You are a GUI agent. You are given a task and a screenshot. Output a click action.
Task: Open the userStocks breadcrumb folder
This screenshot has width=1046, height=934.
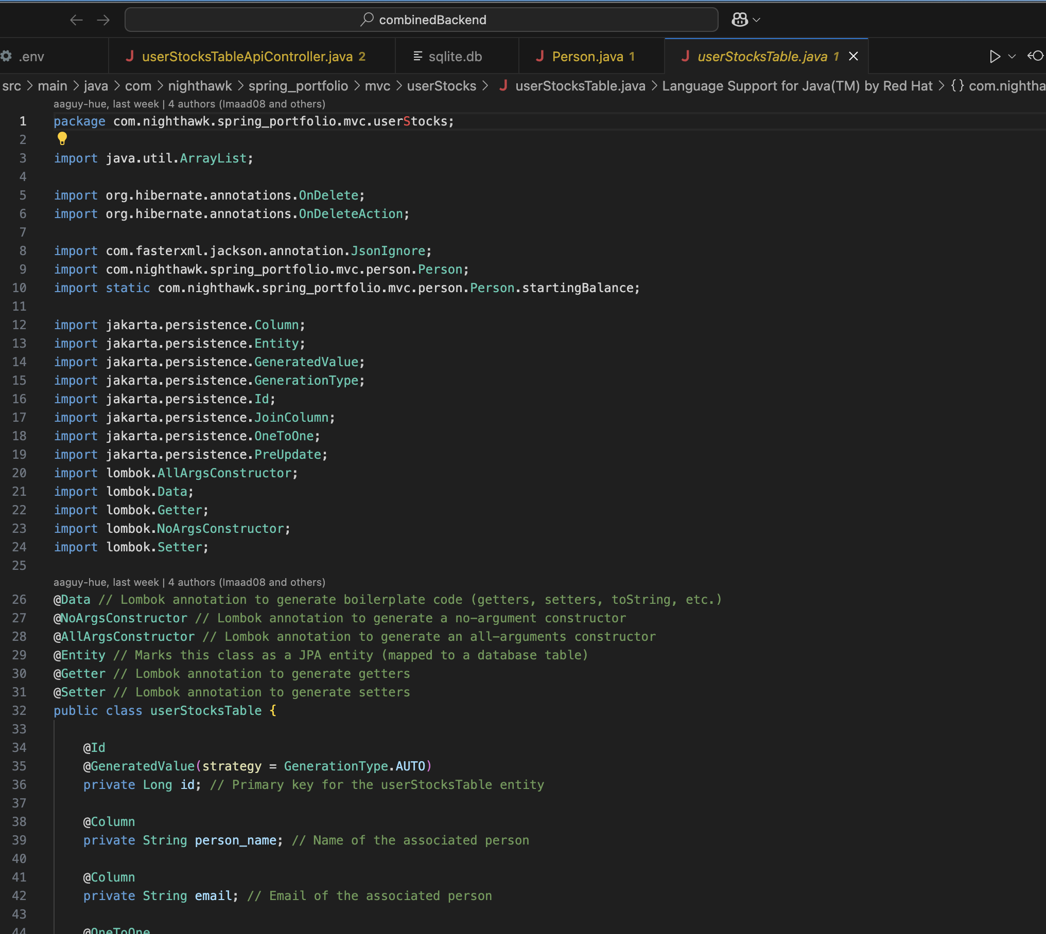tap(441, 86)
